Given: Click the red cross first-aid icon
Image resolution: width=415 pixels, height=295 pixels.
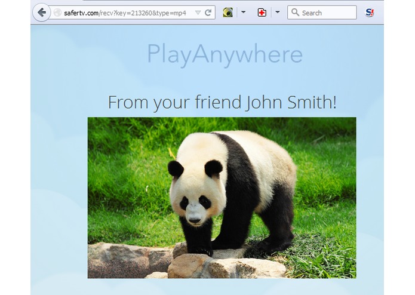Looking at the screenshot, I should (x=262, y=13).
